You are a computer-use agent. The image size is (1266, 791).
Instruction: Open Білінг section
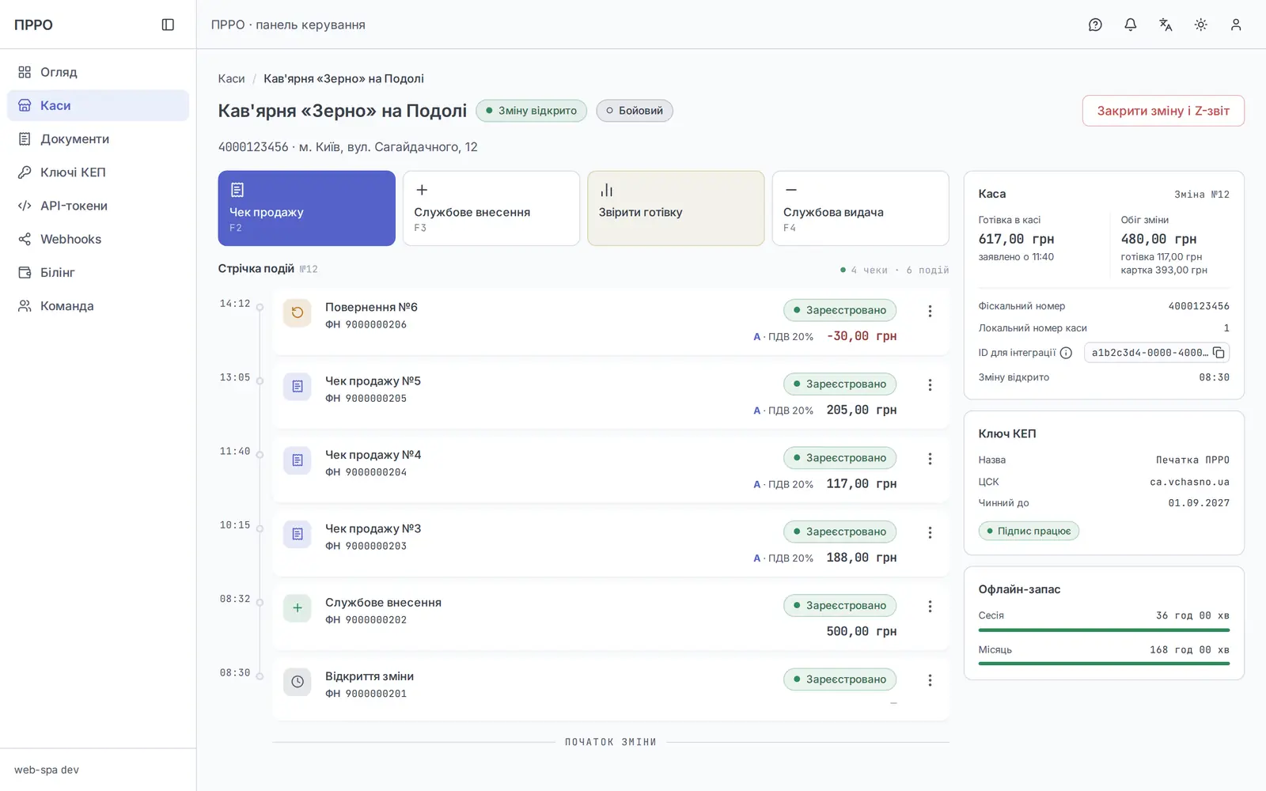pos(98,273)
